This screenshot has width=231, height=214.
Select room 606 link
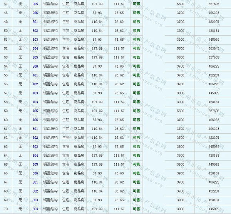[x=35, y=173]
